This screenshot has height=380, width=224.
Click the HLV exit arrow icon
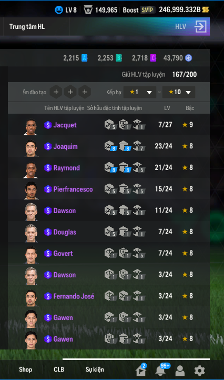pos(201,26)
